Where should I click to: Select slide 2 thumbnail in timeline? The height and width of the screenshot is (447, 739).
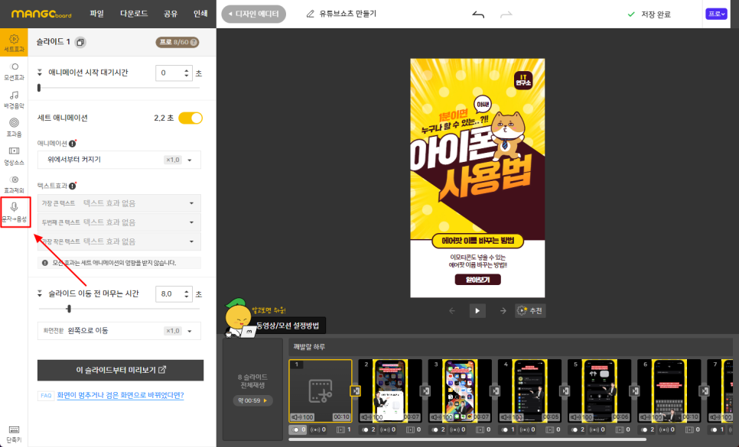tap(389, 391)
